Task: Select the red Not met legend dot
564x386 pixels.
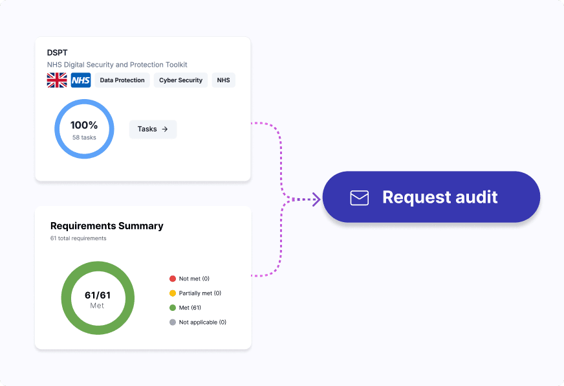Action: click(x=173, y=278)
